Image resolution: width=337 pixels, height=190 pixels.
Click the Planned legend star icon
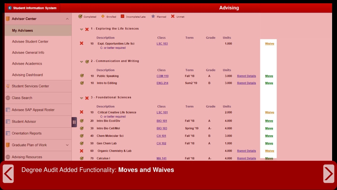point(153,16)
